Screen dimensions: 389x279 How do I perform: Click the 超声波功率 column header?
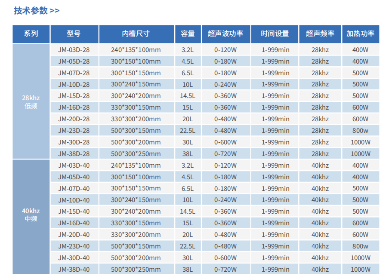pos(225,34)
